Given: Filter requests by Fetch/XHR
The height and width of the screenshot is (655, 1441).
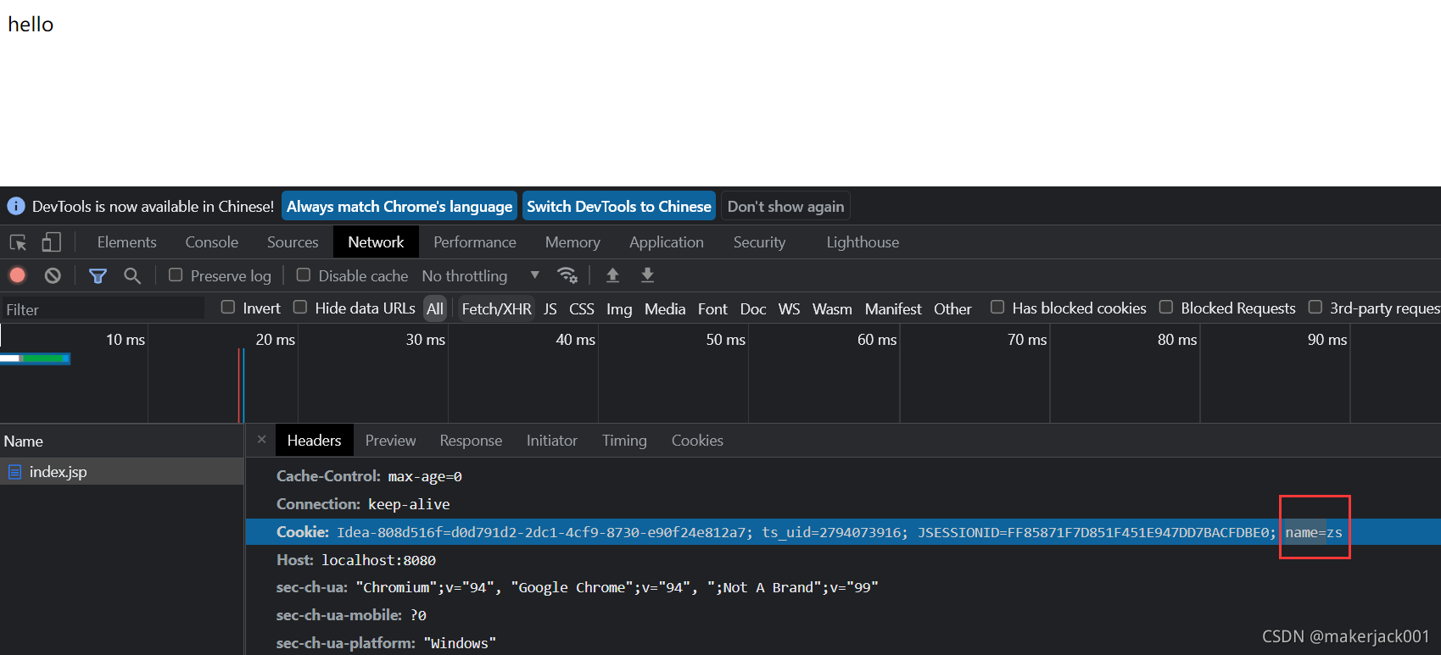Looking at the screenshot, I should tap(496, 308).
